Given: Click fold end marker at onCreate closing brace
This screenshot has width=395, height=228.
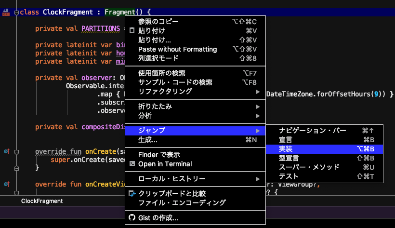Looking at the screenshot, I should point(17,168).
